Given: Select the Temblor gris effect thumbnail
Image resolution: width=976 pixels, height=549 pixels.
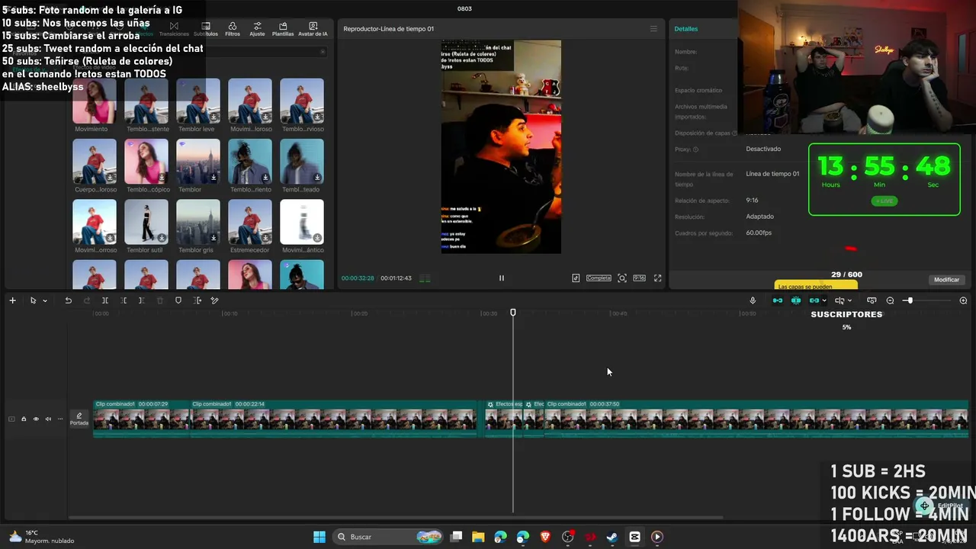Looking at the screenshot, I should [x=198, y=222].
